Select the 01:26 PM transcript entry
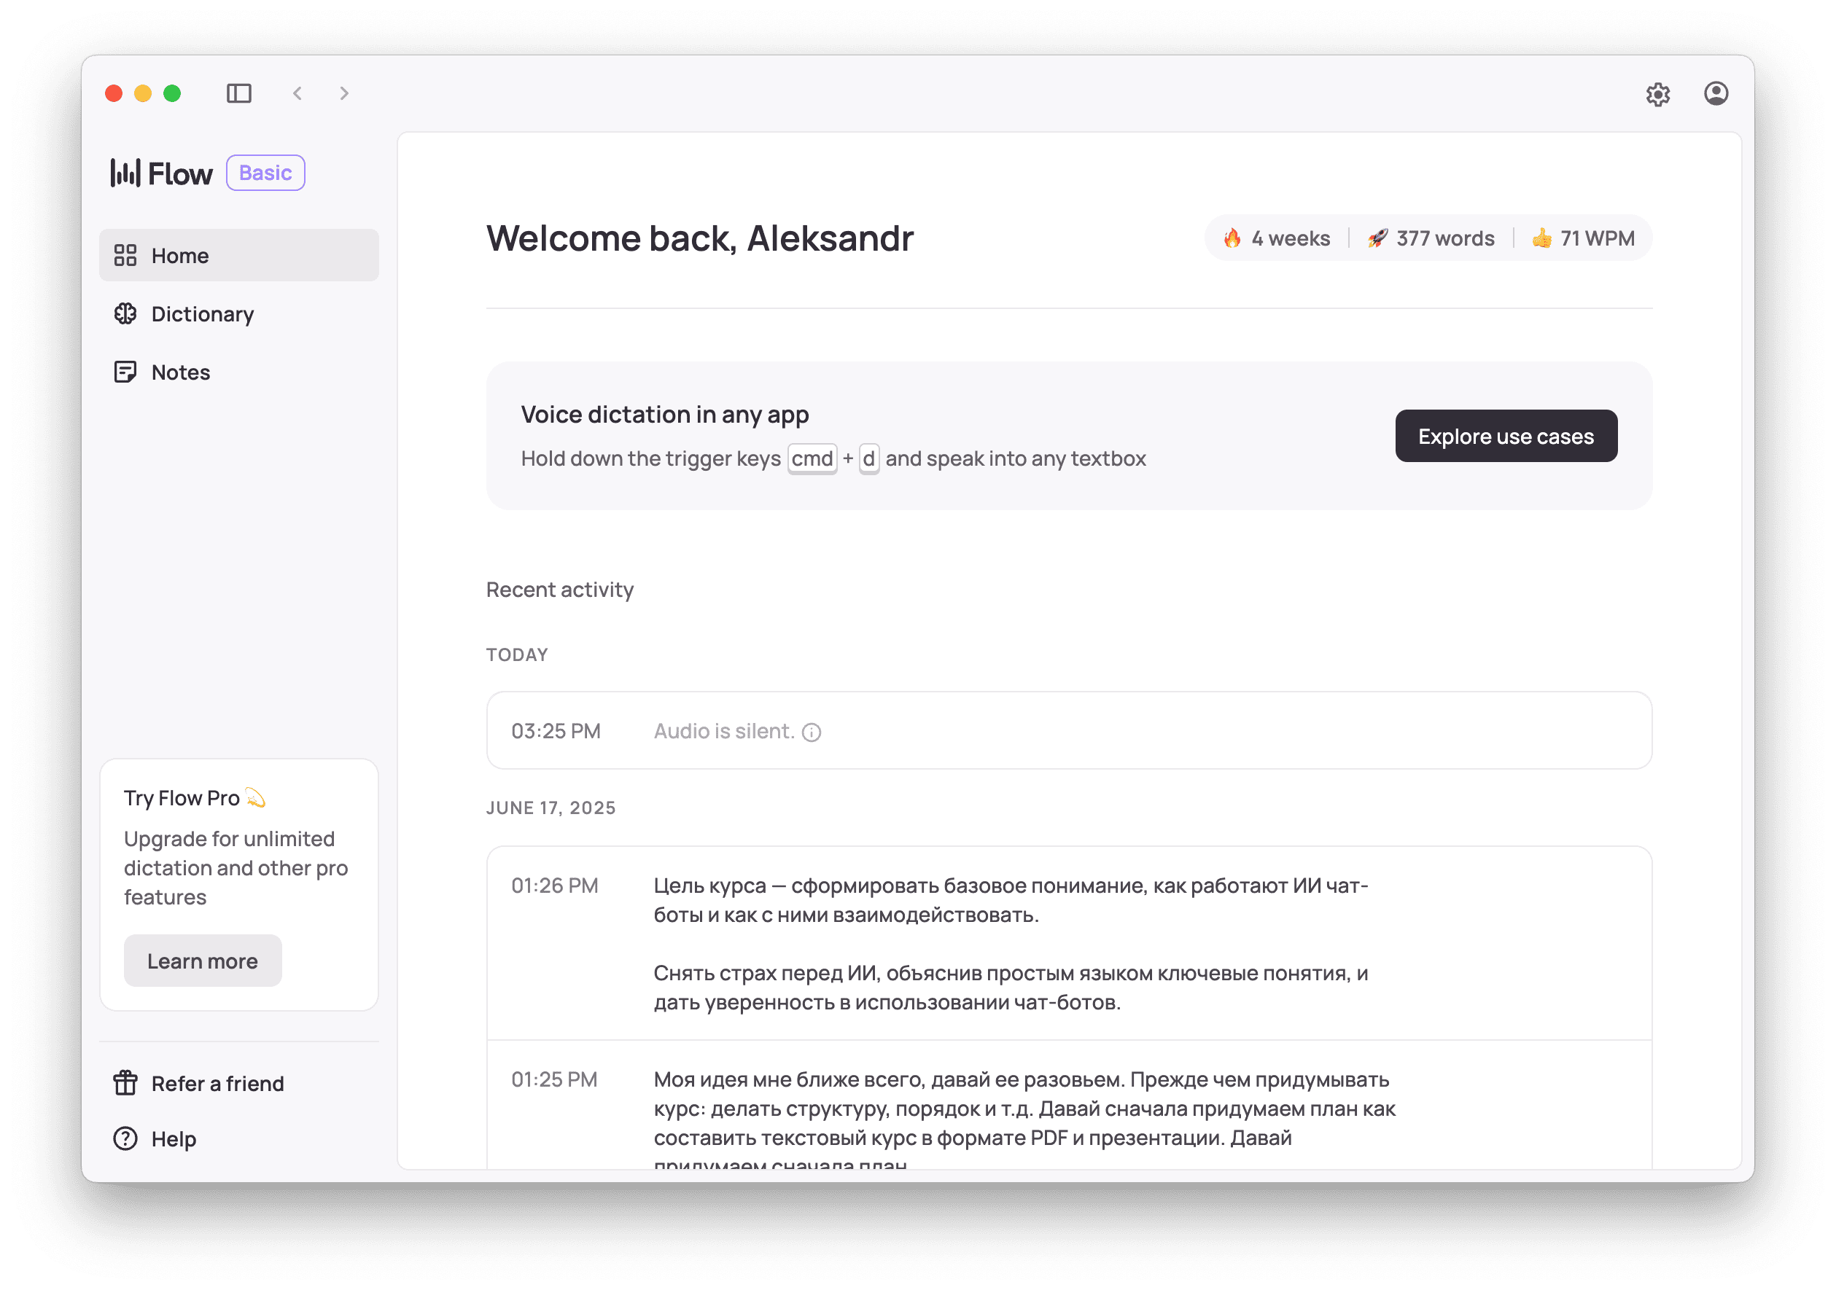This screenshot has width=1836, height=1290. pyautogui.click(x=1011, y=943)
